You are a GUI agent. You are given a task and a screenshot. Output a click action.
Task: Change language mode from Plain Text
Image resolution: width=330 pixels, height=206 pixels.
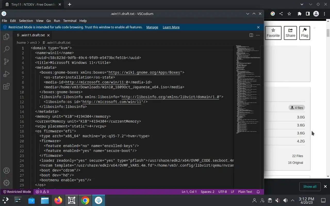tap(245, 192)
